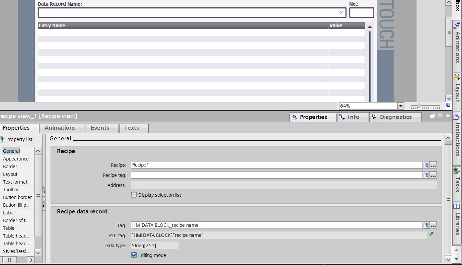The height and width of the screenshot is (265, 462).
Task: Click the inspector window layout icon
Action: coord(440,116)
